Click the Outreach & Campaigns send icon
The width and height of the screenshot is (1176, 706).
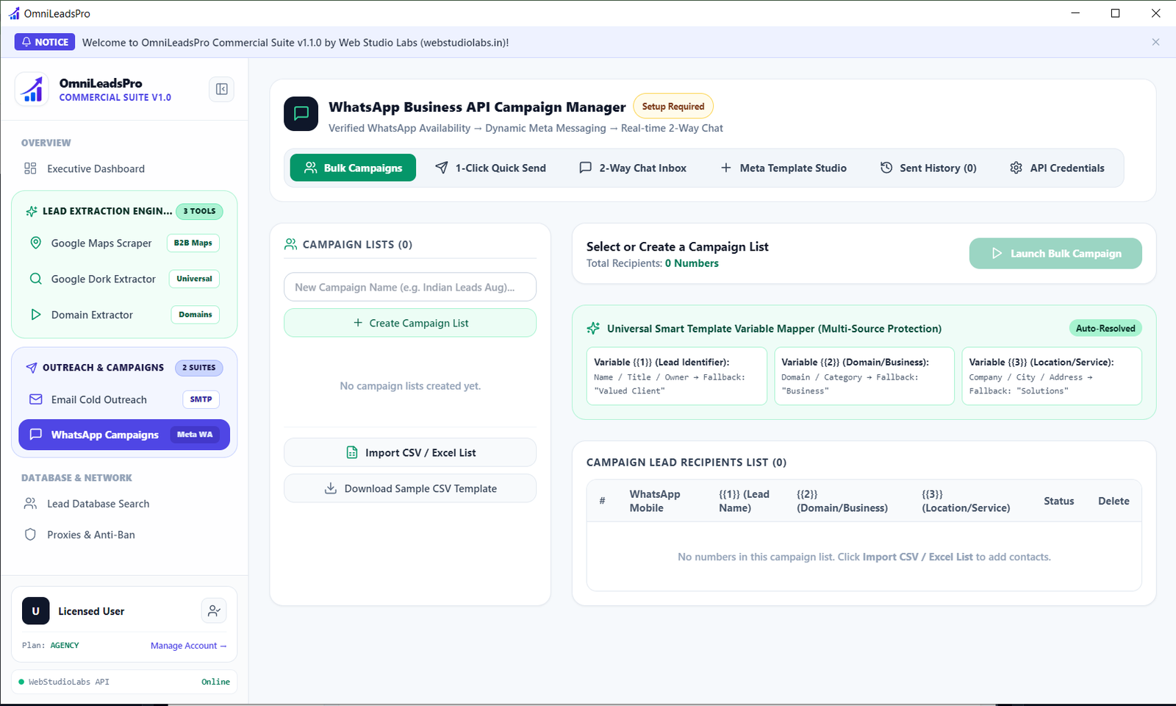click(x=32, y=368)
